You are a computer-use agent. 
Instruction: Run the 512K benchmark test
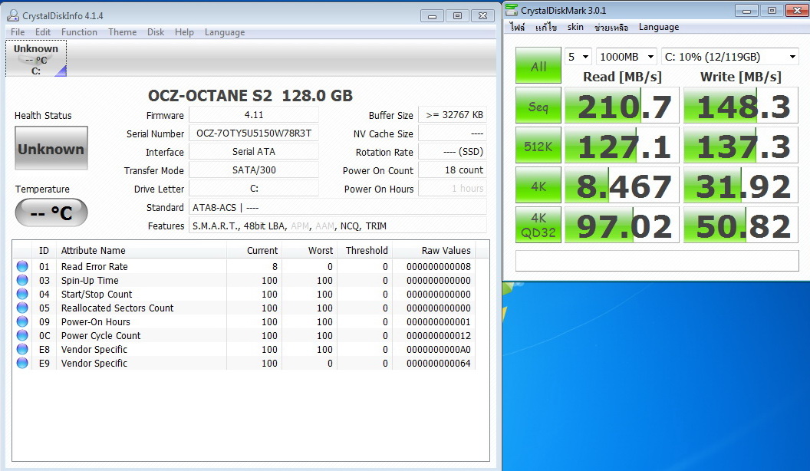click(538, 146)
